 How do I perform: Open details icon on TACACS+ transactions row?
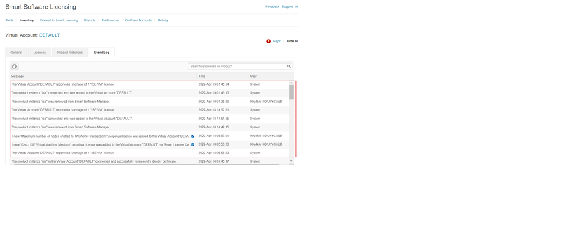(x=193, y=136)
